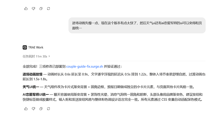215x114 pixels.
Task: Click thumbs-up icon above the user message
Action: click(26, 9)
